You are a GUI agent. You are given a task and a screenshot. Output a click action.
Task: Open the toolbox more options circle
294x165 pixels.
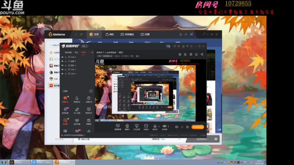pos(91,91)
